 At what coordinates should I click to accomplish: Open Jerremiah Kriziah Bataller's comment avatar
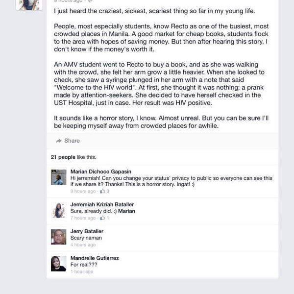58,210
